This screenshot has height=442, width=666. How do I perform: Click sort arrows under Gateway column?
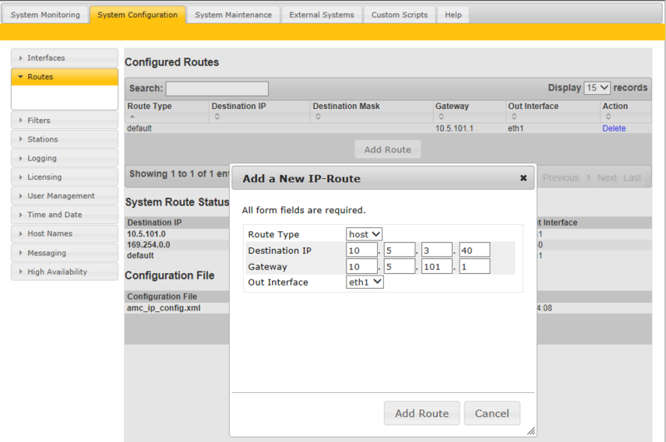tap(440, 117)
